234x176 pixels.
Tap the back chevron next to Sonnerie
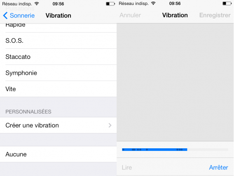pyautogui.click(x=5, y=16)
